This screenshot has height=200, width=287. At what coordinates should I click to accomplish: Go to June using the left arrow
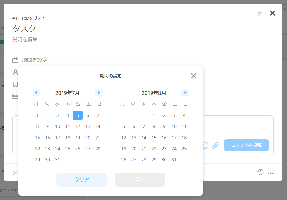[x=36, y=93]
